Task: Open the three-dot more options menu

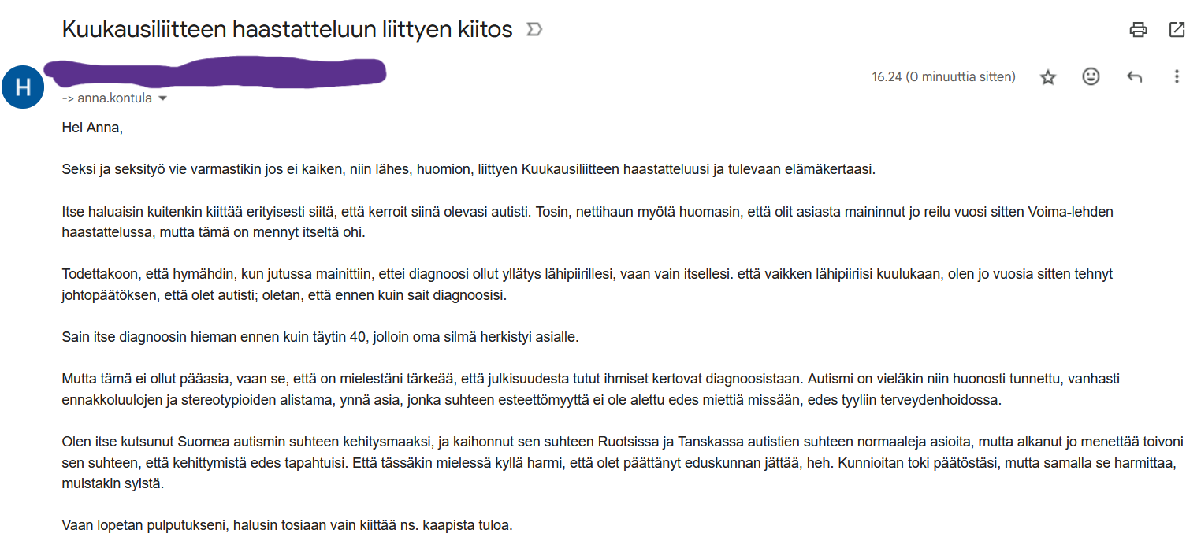Action: (1176, 76)
